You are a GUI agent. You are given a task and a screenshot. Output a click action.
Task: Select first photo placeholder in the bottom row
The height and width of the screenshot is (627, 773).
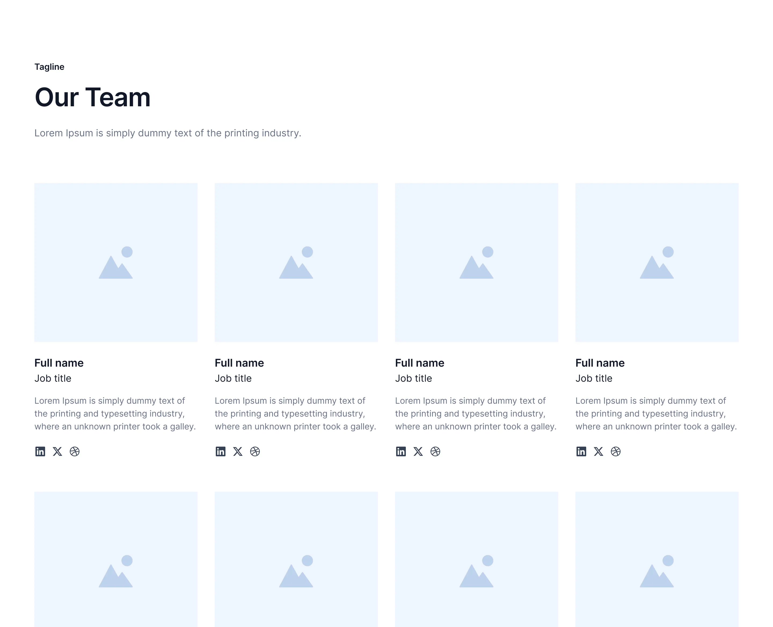click(x=116, y=559)
